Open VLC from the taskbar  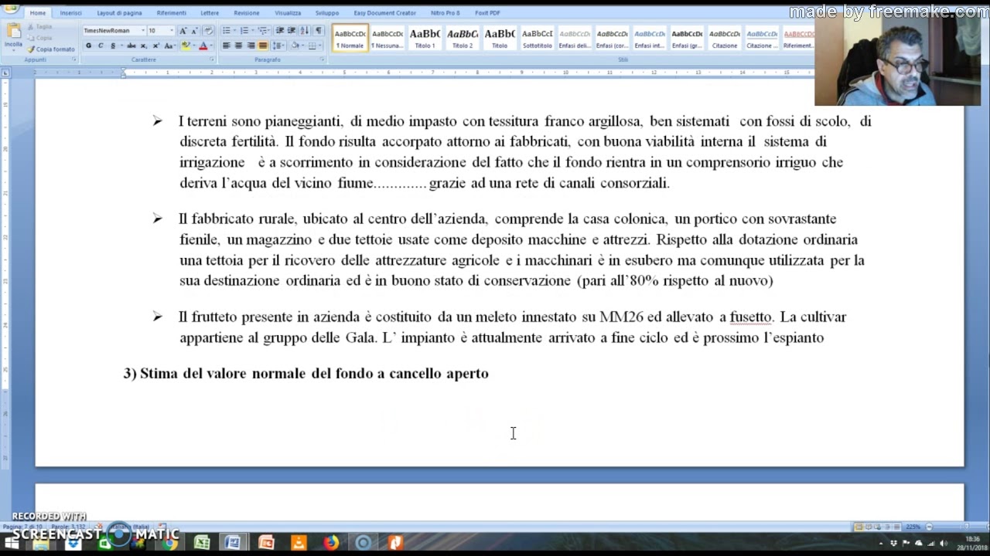click(299, 543)
